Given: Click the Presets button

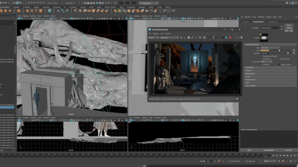Looking at the screenshot, I should pos(289,28).
